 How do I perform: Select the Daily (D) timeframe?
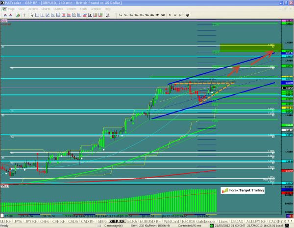[x=170, y=16]
